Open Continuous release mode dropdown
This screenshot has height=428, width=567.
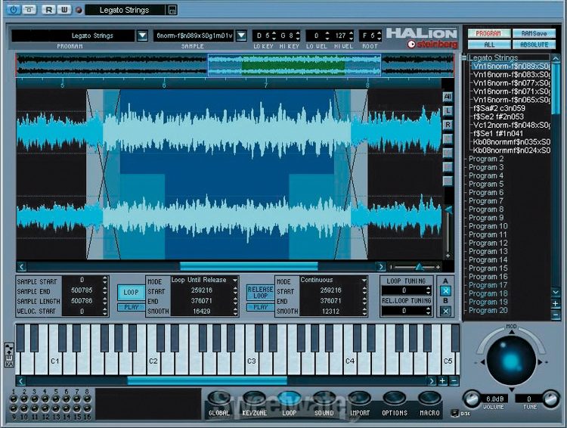tap(364, 281)
